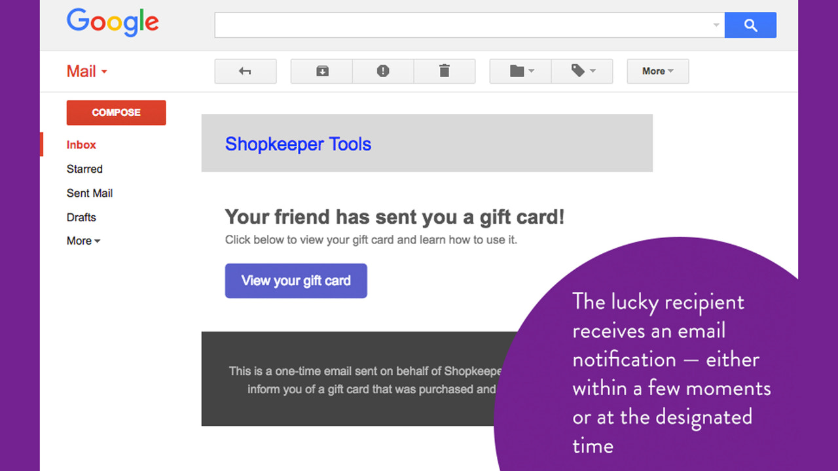The height and width of the screenshot is (471, 838).
Task: Select the Delete trash icon
Action: tap(445, 71)
